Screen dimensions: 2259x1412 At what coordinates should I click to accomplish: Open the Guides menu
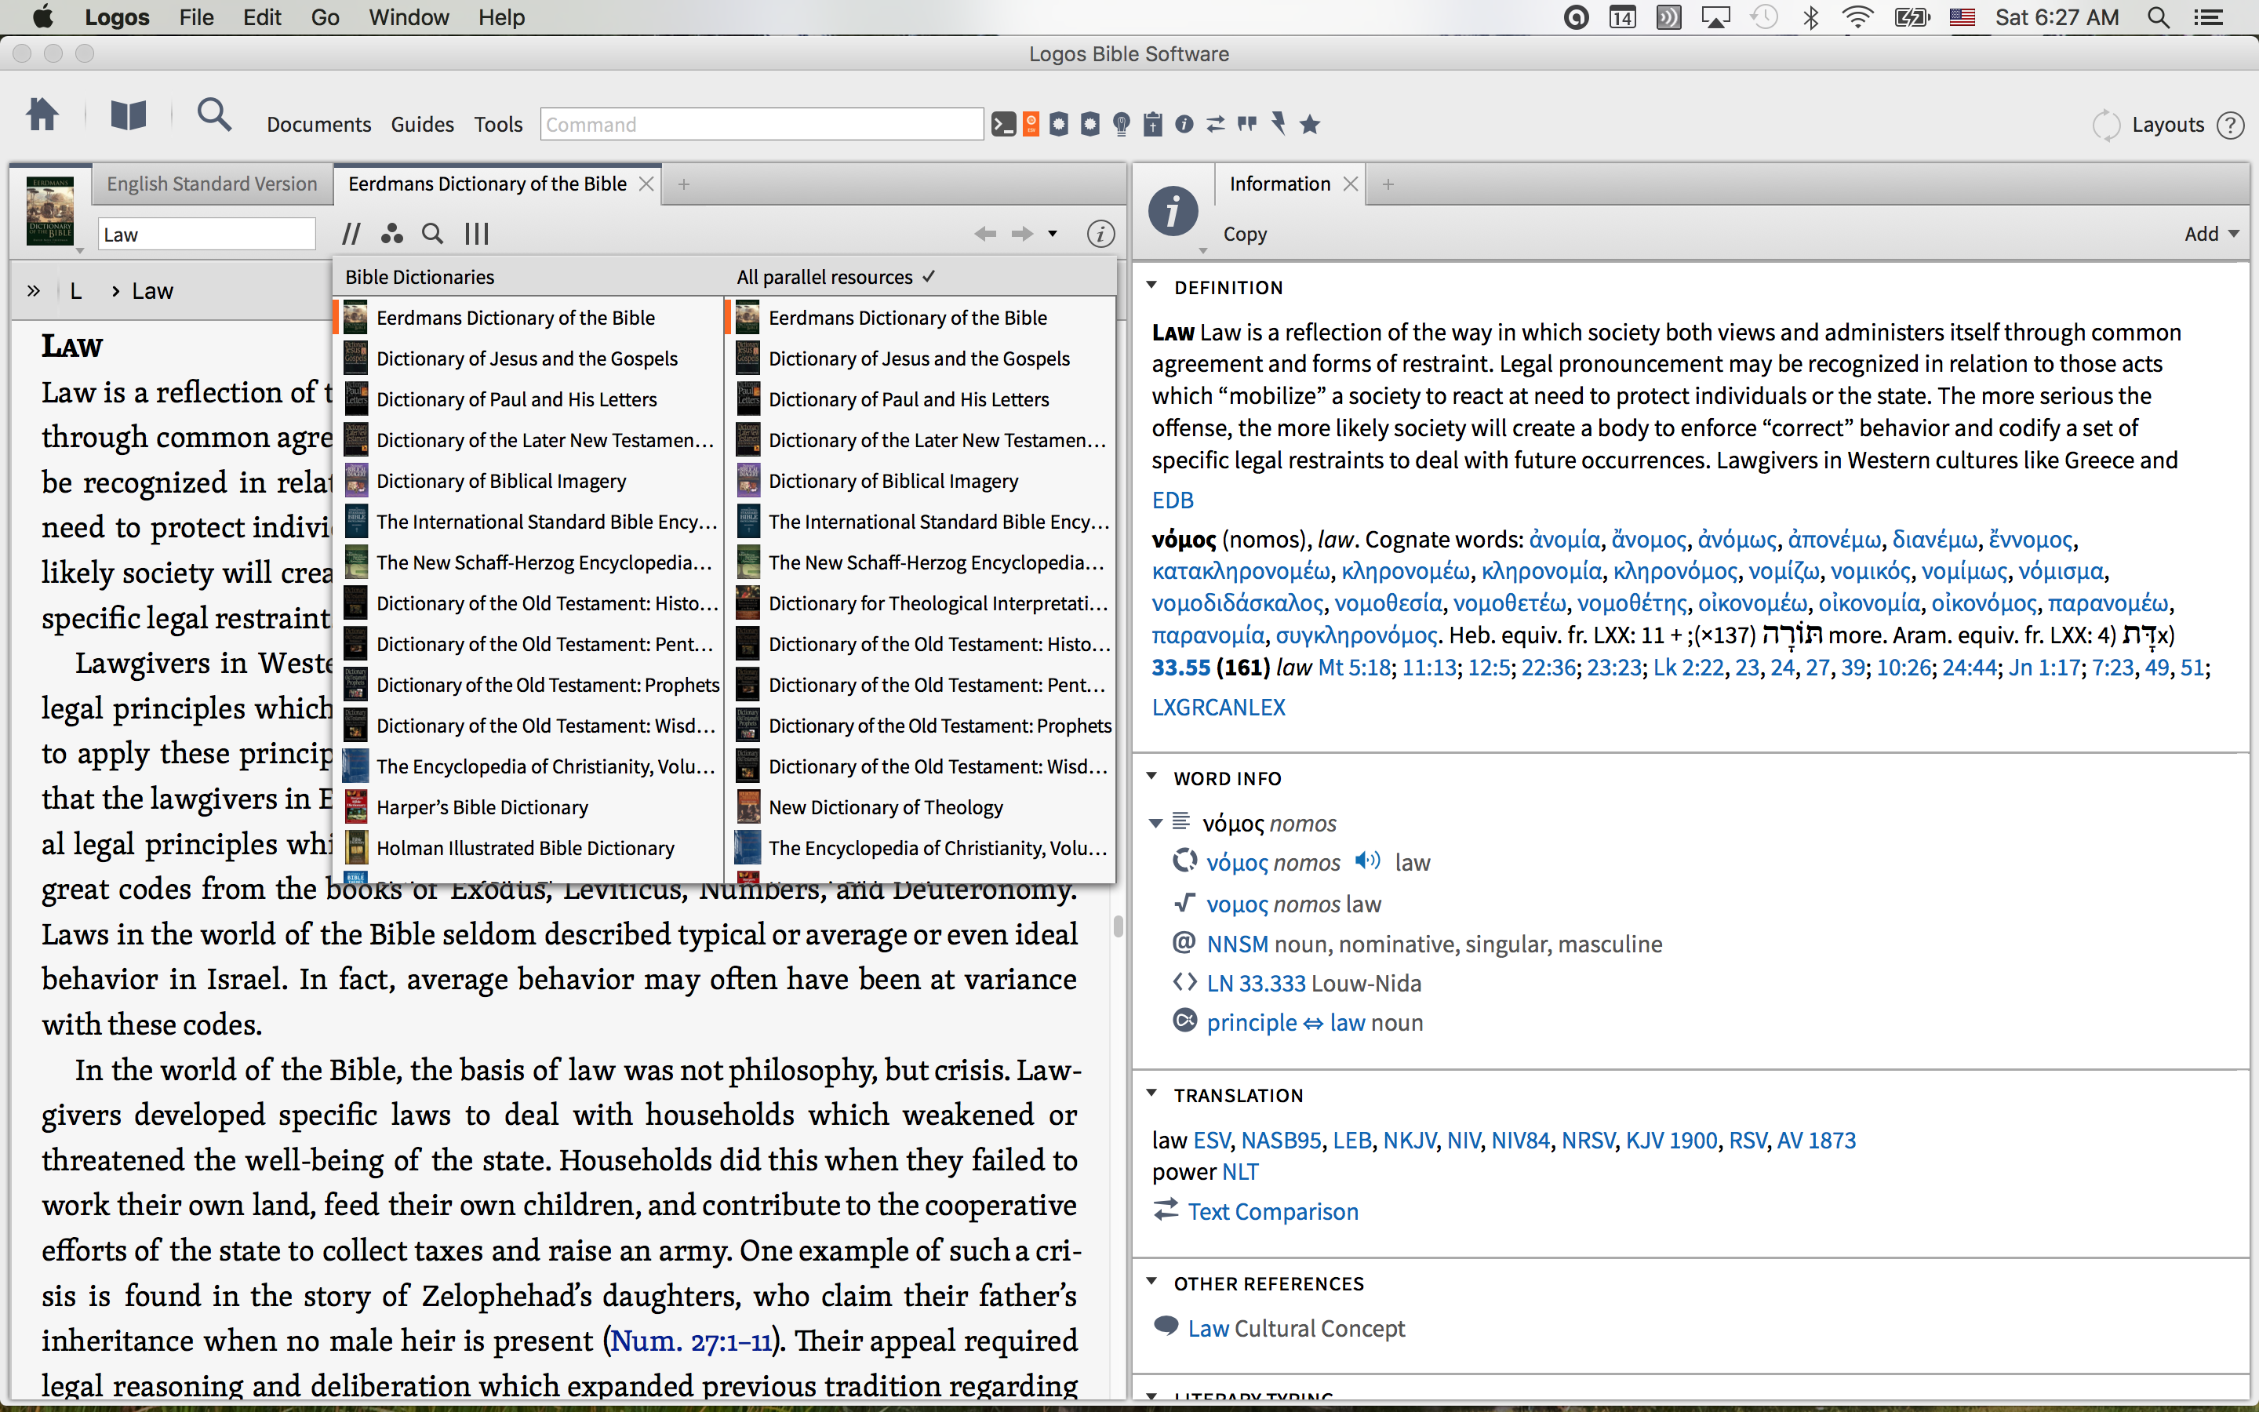(x=422, y=124)
